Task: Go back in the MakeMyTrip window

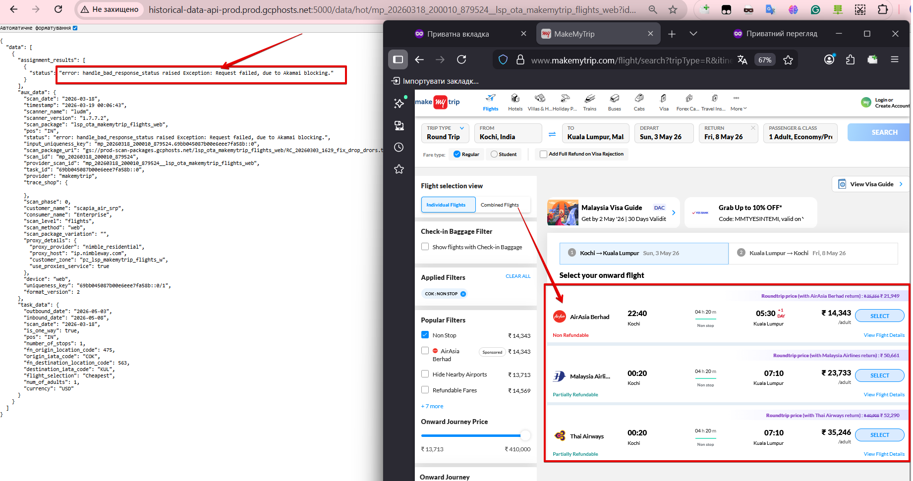Action: coord(419,59)
